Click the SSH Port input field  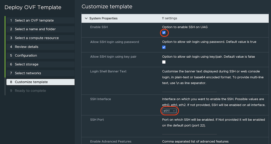pyautogui.click(x=189, y=132)
